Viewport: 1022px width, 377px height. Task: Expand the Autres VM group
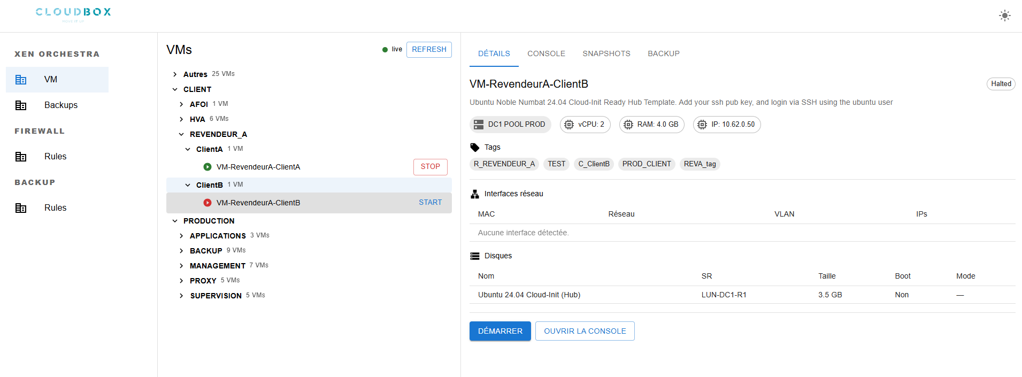tap(175, 74)
